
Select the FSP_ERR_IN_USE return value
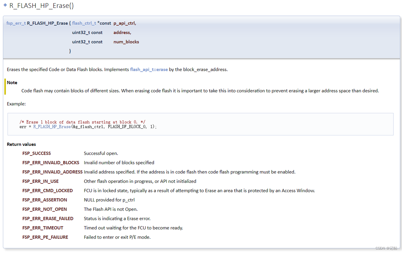pos(40,181)
